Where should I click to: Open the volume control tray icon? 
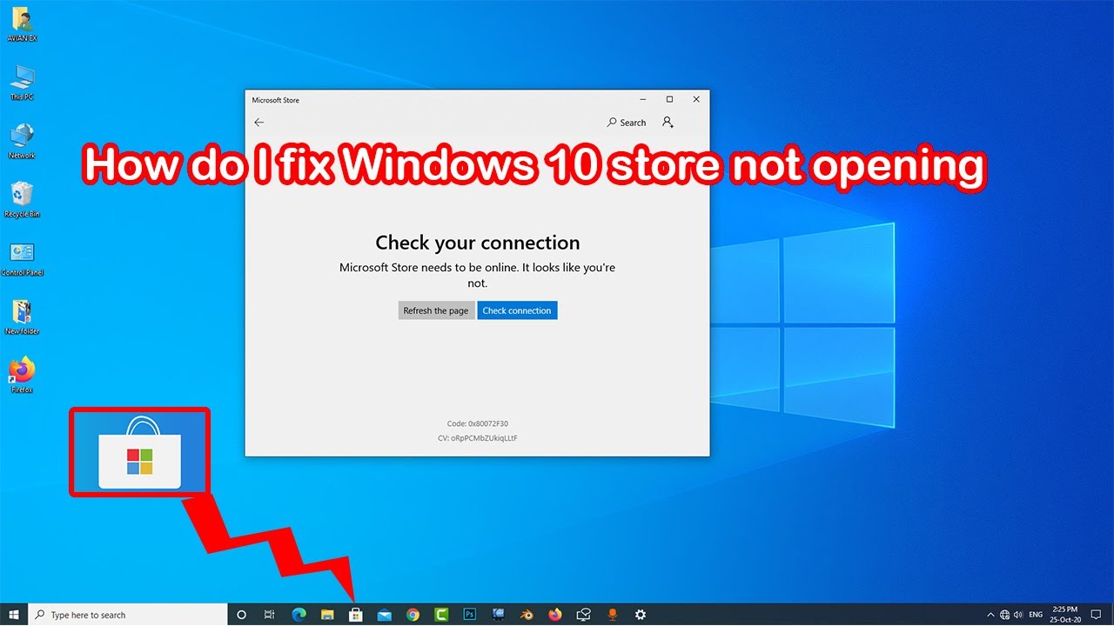[1018, 615]
